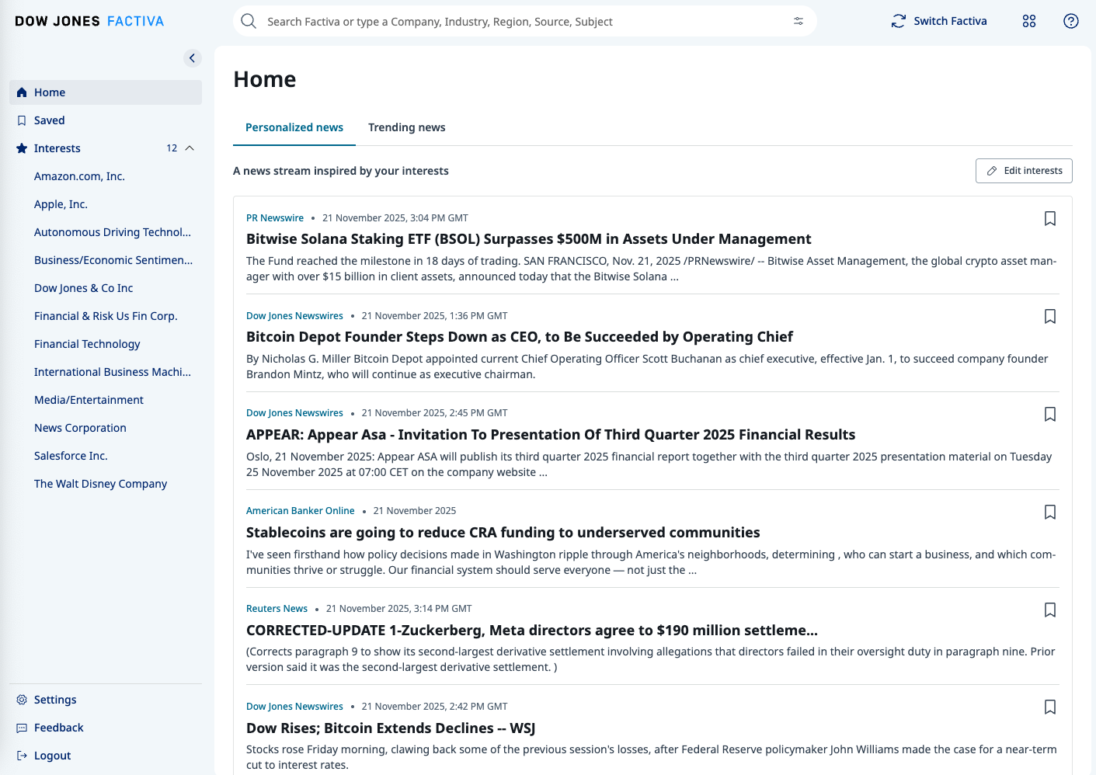
Task: Switch to Trending news tab
Action: pyautogui.click(x=407, y=127)
